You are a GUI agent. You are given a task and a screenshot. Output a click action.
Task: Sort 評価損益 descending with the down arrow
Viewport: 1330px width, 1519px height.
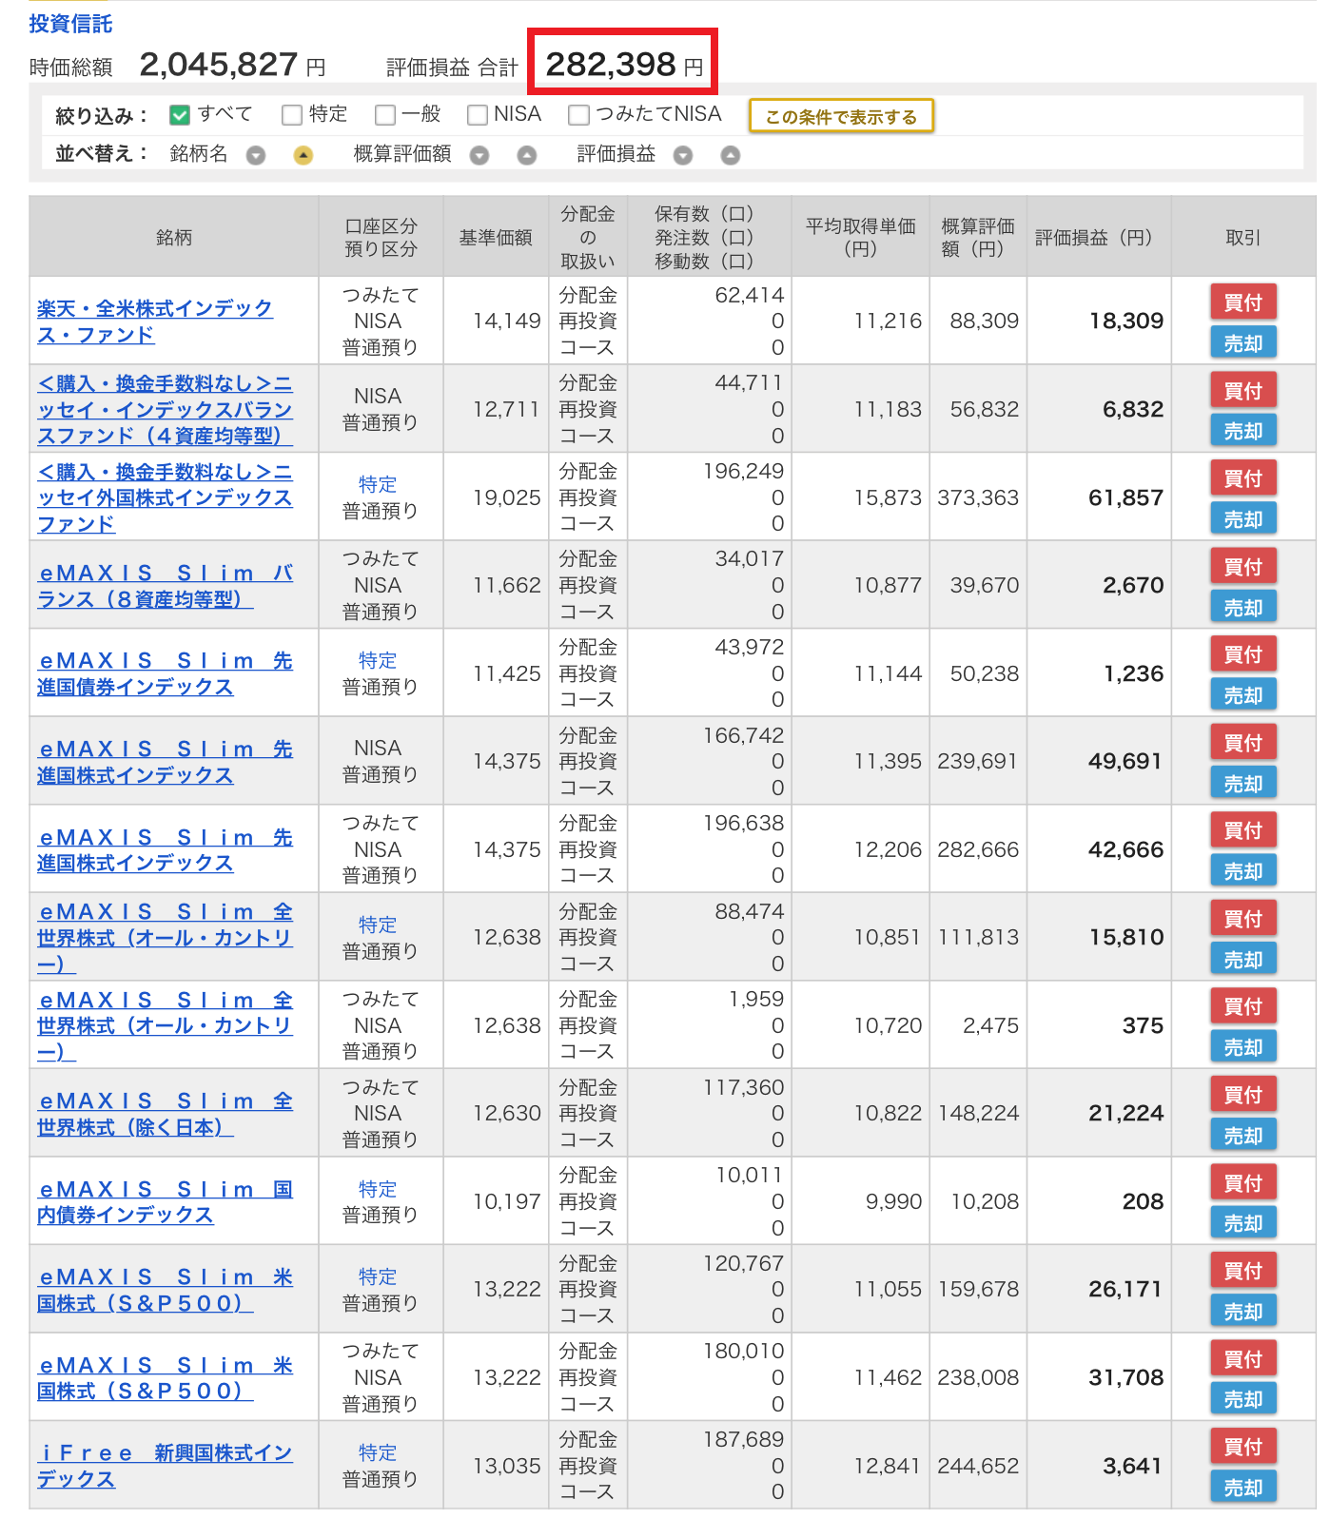tap(683, 155)
